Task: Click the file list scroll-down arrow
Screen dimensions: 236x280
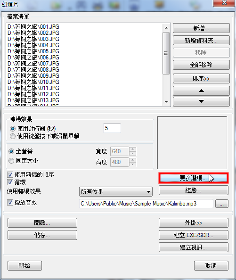Action: click(166, 102)
